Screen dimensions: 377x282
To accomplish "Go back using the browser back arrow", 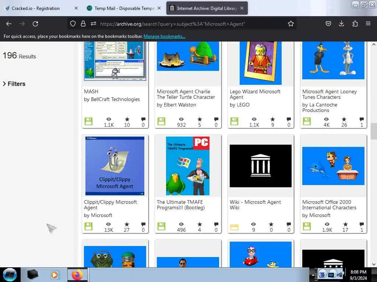I will click(9, 24).
